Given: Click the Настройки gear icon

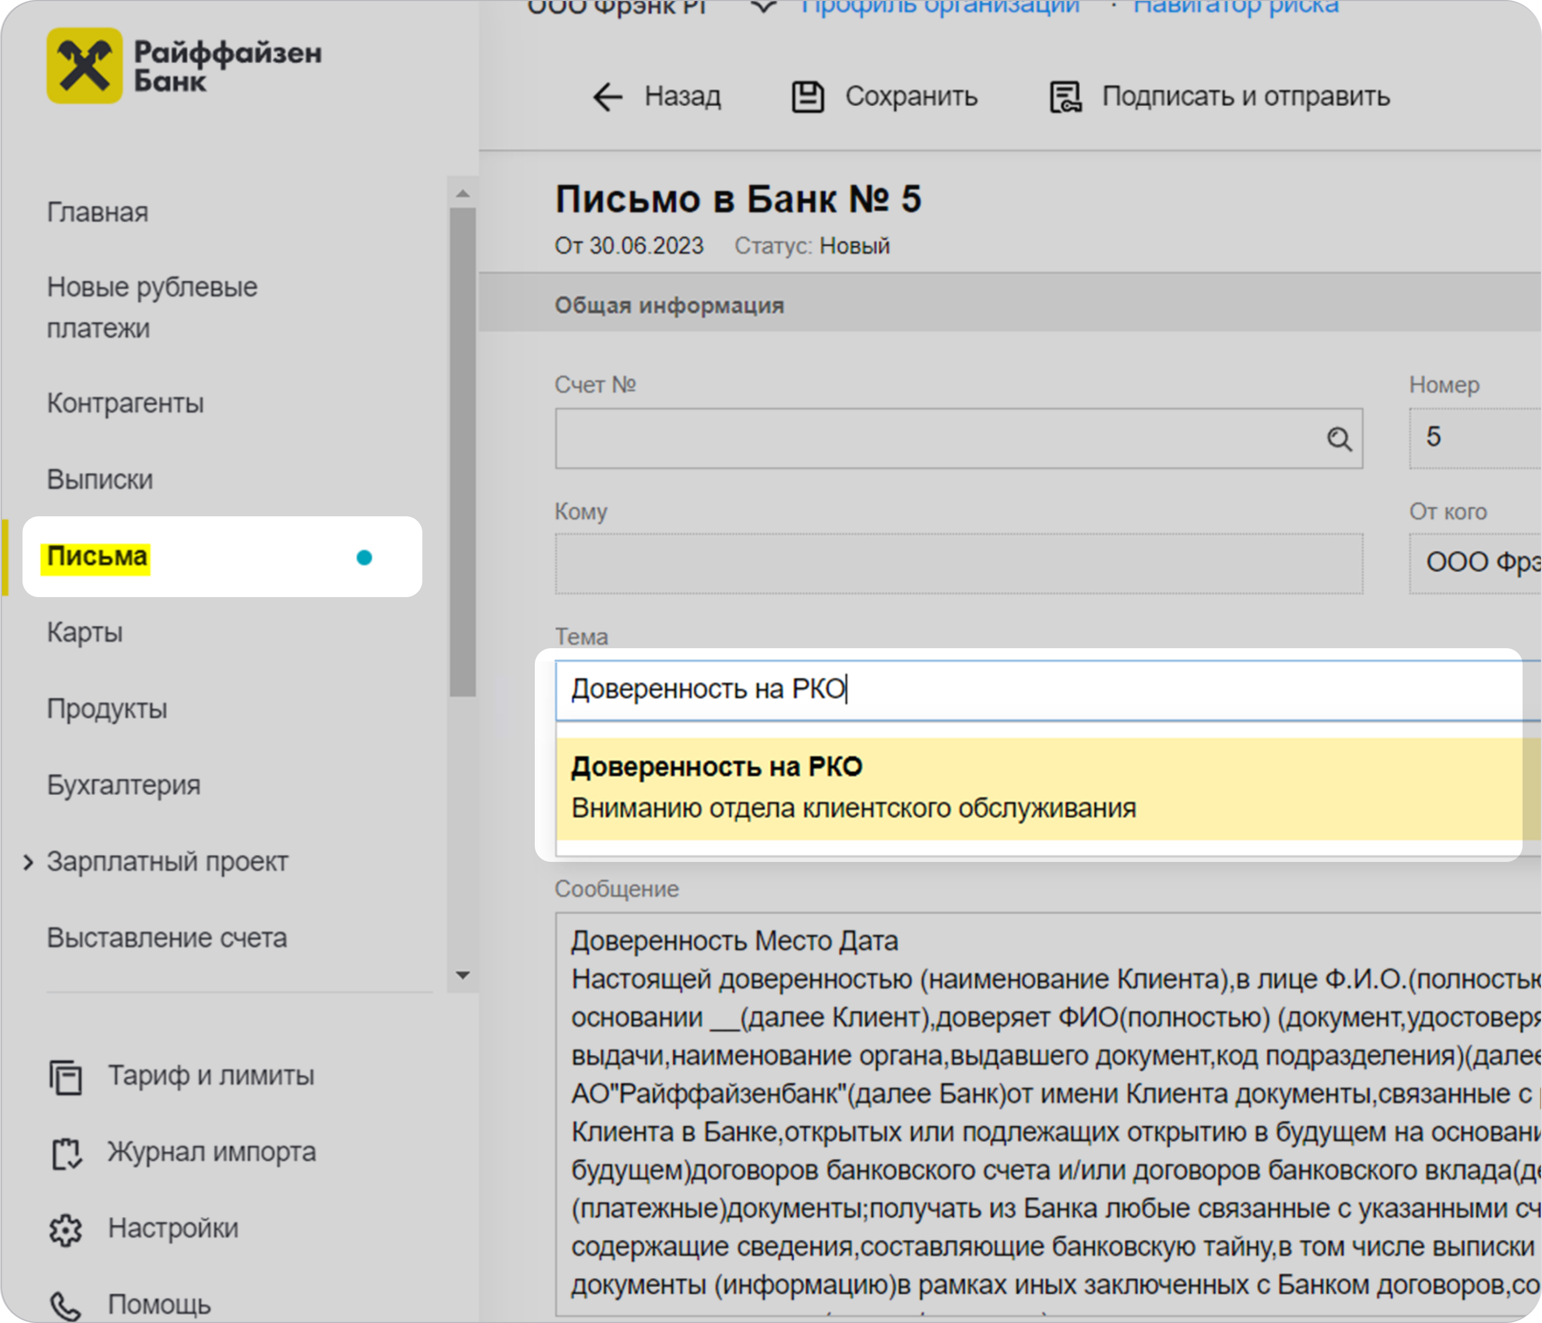Looking at the screenshot, I should [65, 1230].
